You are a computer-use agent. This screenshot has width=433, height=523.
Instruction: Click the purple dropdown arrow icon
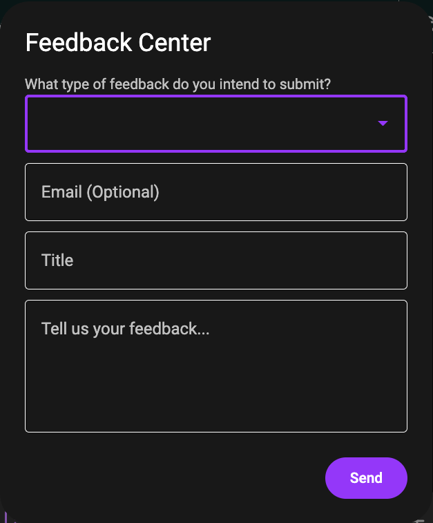(383, 124)
